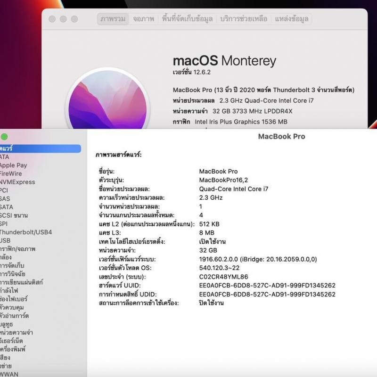The height and width of the screenshot is (377, 377).
Task: Click the hyper-threading value "เปิดใช้งาน"
Action: pos(213,241)
